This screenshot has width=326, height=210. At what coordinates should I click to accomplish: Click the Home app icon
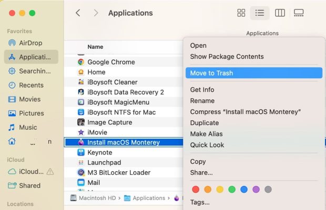pyautogui.click(x=81, y=72)
